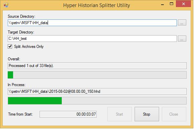
Task: Click the disabled Close button
Action: 174,114
